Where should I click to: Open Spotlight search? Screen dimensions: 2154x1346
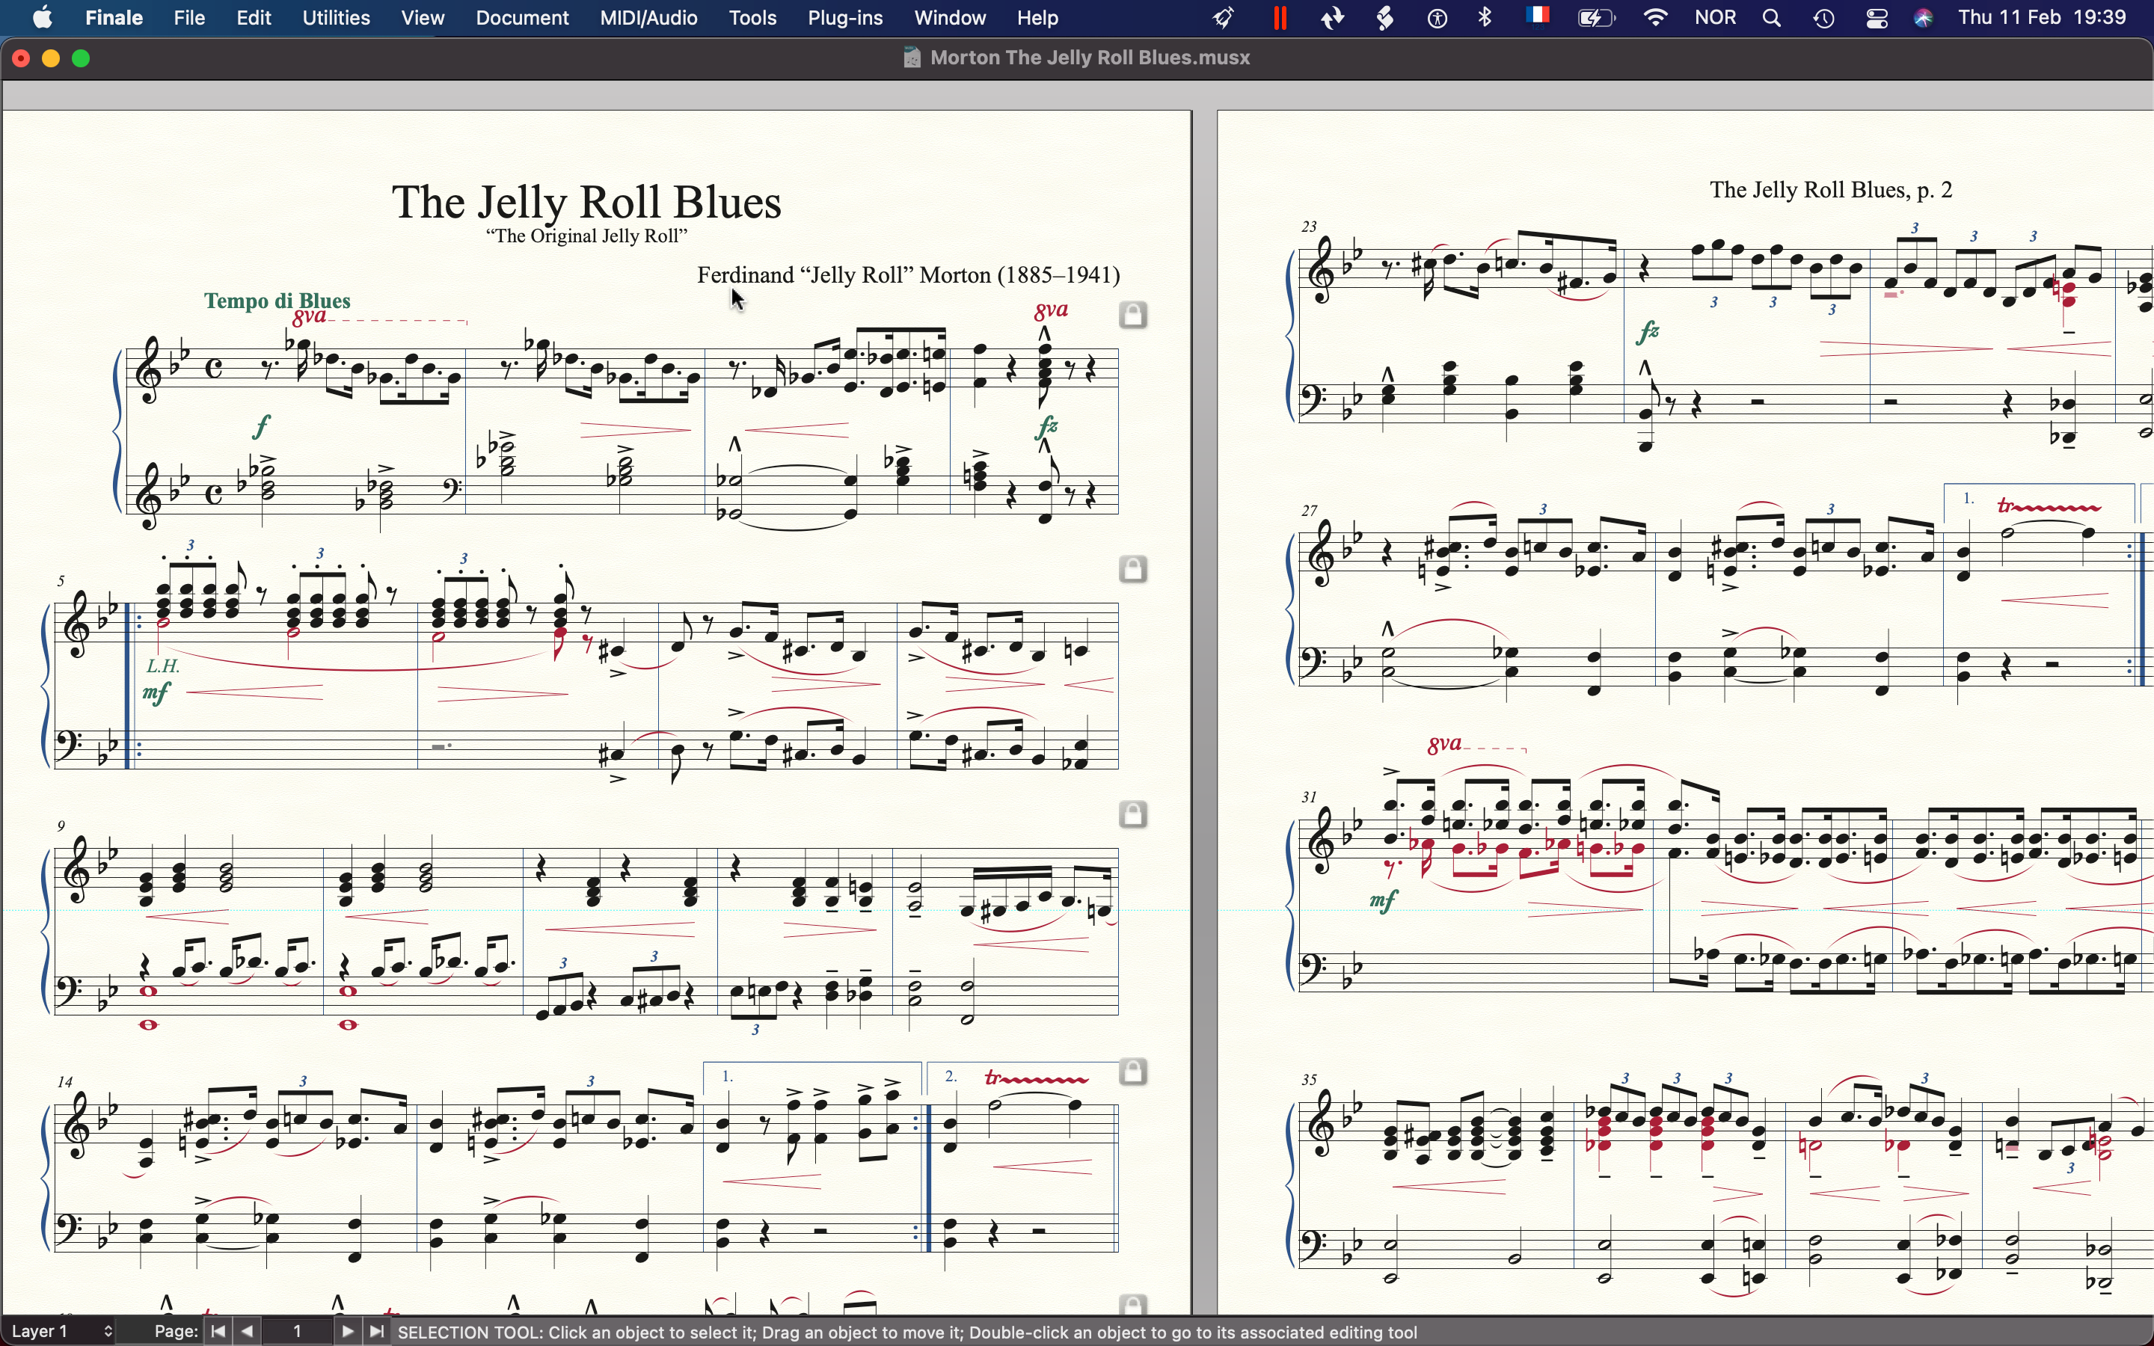coord(1772,18)
